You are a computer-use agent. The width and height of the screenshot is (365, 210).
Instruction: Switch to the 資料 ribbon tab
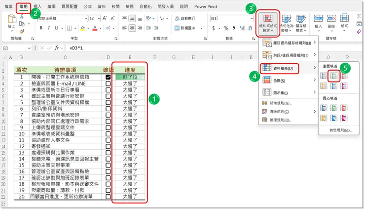(x=102, y=6)
